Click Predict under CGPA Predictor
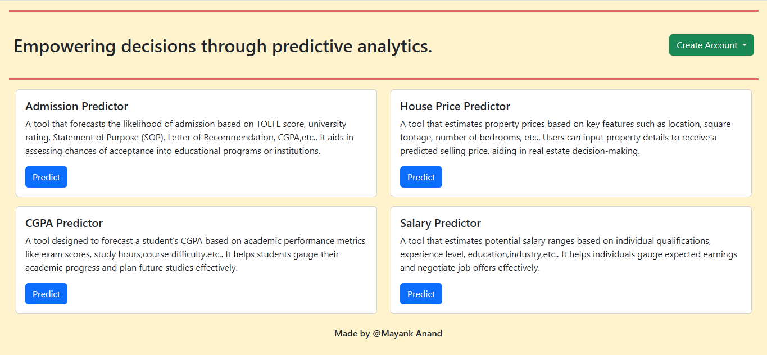767x355 pixels. [46, 294]
